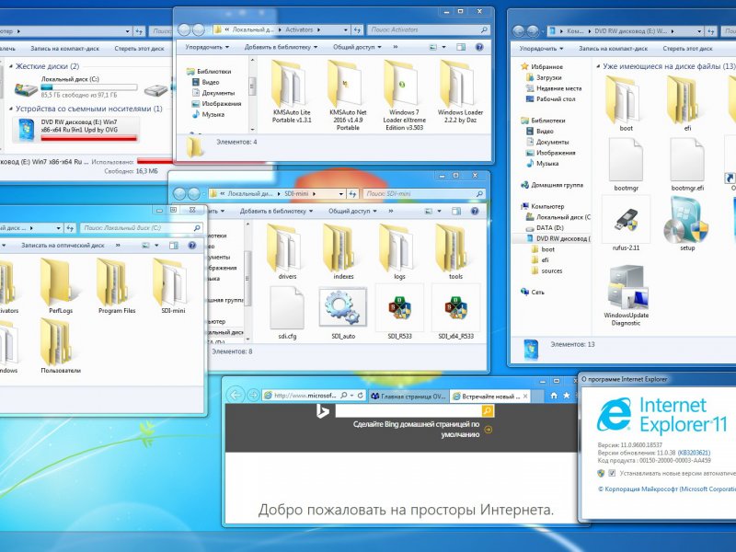This screenshot has height=552, width=736.
Task: Select the WindowsUpdate Diagnostic icon
Action: point(627,295)
